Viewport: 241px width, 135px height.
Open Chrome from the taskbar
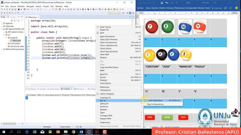coord(73,132)
